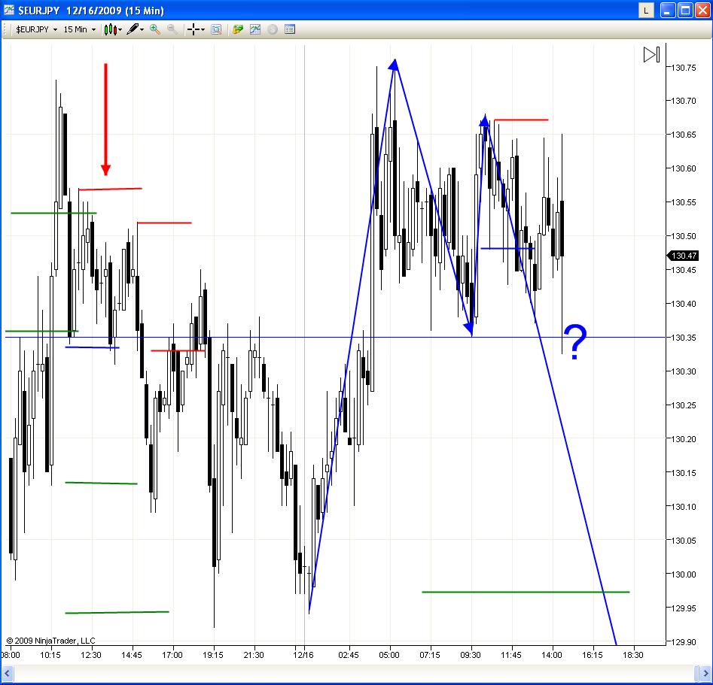This screenshot has width=713, height=685.
Task: Click the 130.50 price axis label
Action: point(684,236)
